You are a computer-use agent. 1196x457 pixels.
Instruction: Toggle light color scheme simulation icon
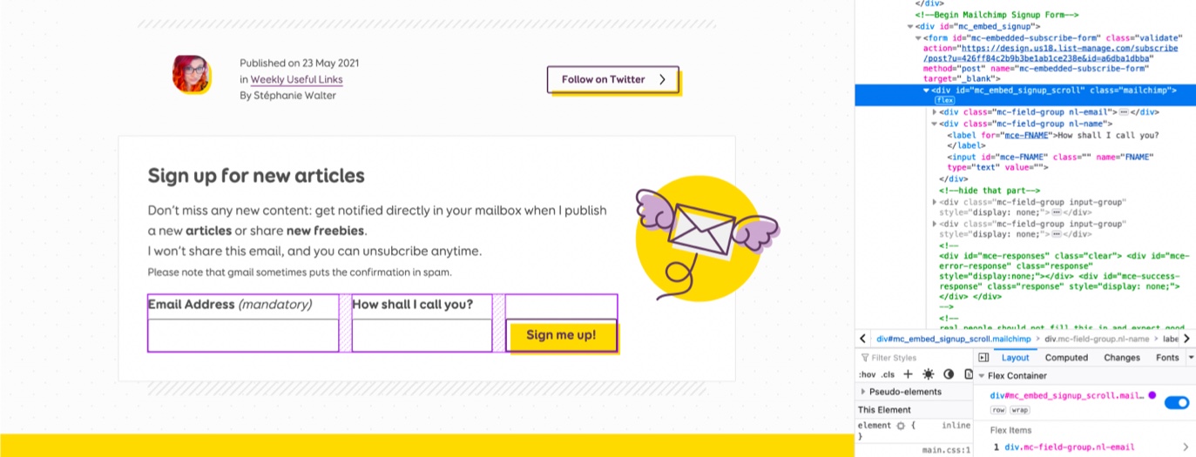coord(929,374)
